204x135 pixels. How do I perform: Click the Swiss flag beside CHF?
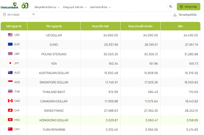point(10,111)
